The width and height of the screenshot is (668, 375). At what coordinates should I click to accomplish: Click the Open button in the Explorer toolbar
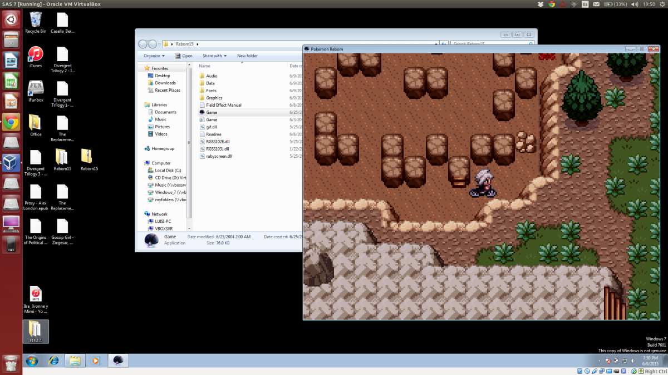point(184,56)
